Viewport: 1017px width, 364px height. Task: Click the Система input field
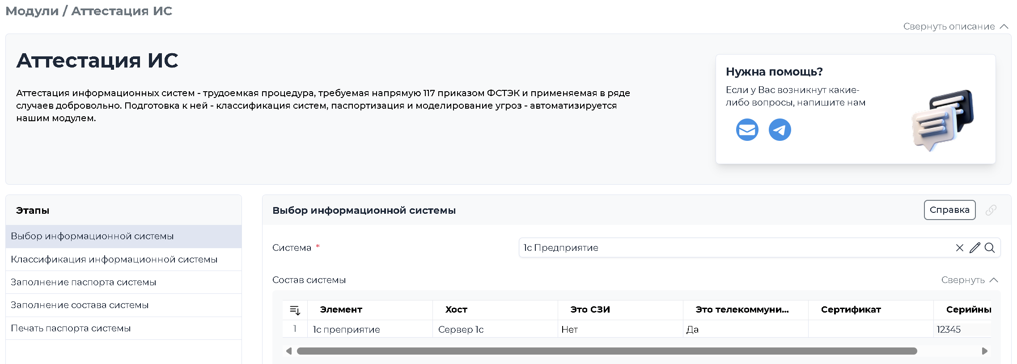[733, 248]
